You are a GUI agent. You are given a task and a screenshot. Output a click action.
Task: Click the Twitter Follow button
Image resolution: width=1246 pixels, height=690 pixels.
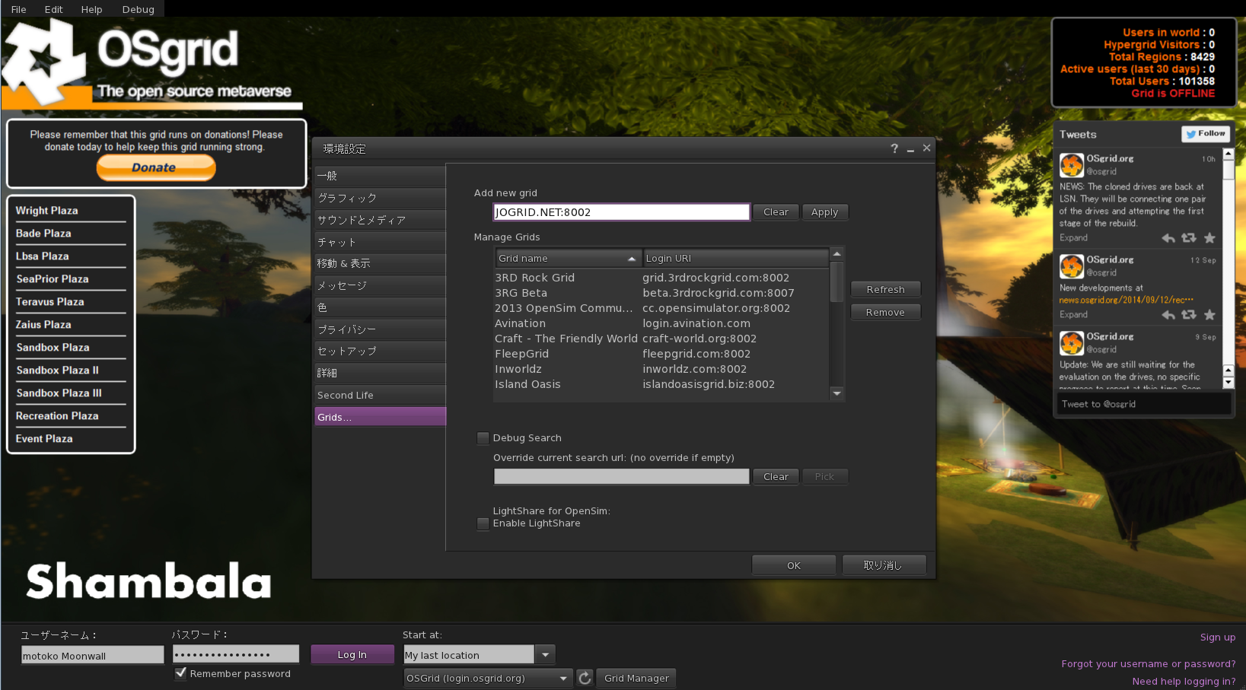(x=1206, y=134)
